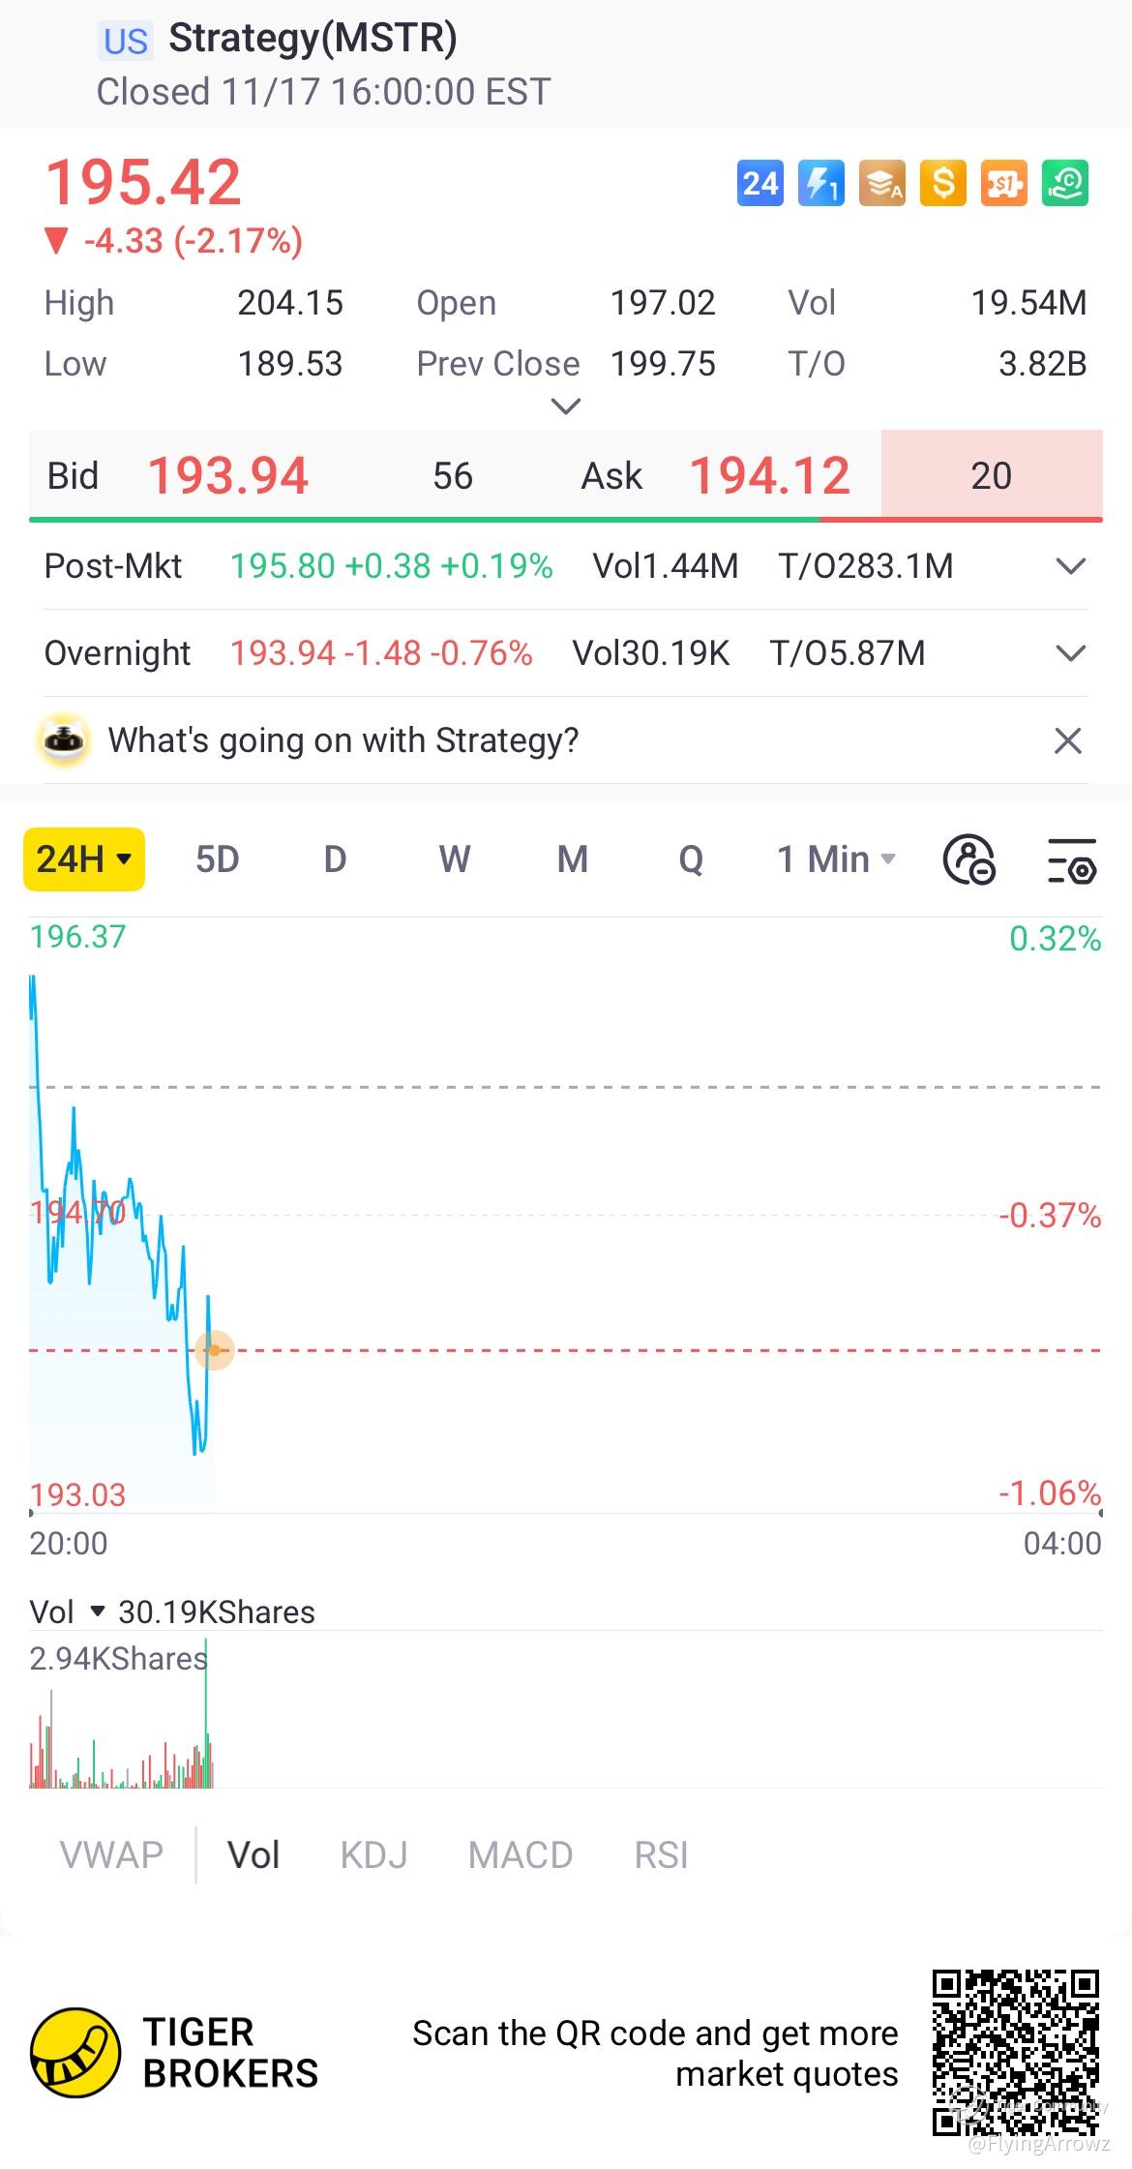Select the MACD indicator tab
This screenshot has width=1132, height=2169.
tap(521, 1855)
